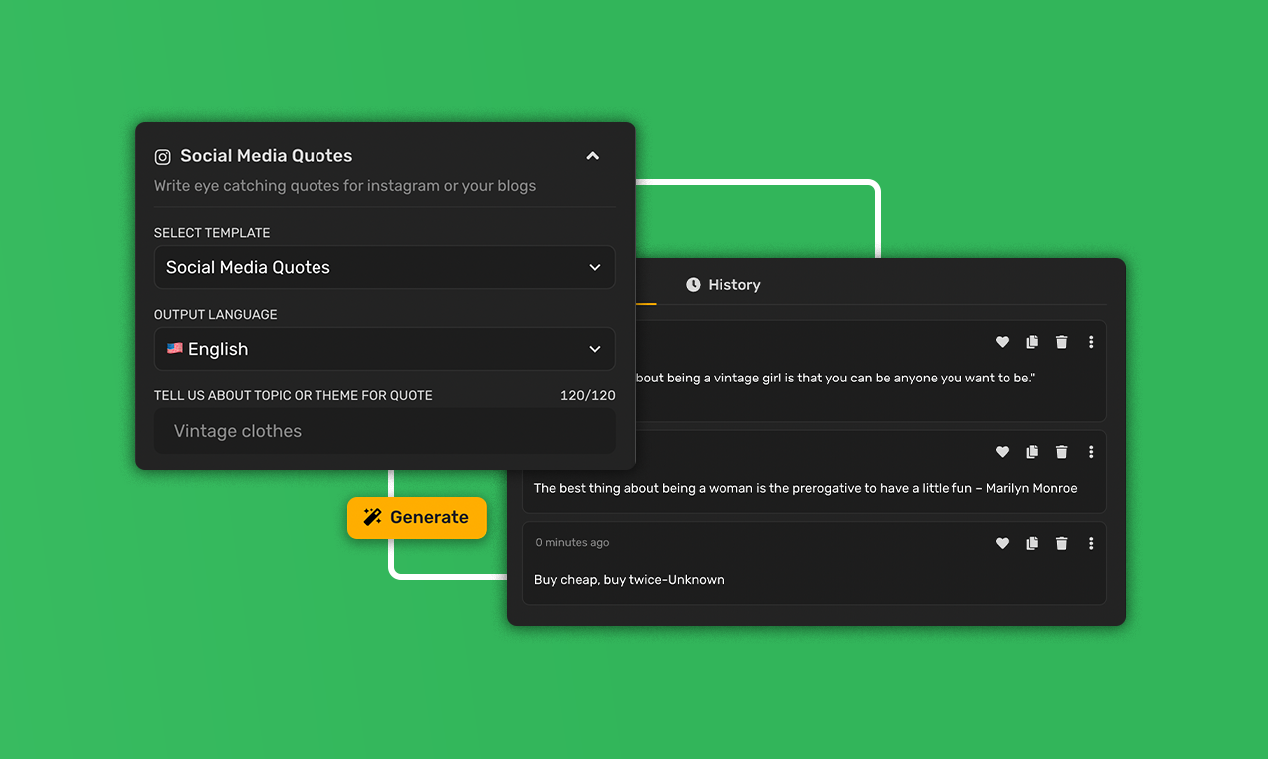Favorite the "Buy cheap, buy twice" quote
This screenshot has height=759, width=1268.
click(1002, 543)
